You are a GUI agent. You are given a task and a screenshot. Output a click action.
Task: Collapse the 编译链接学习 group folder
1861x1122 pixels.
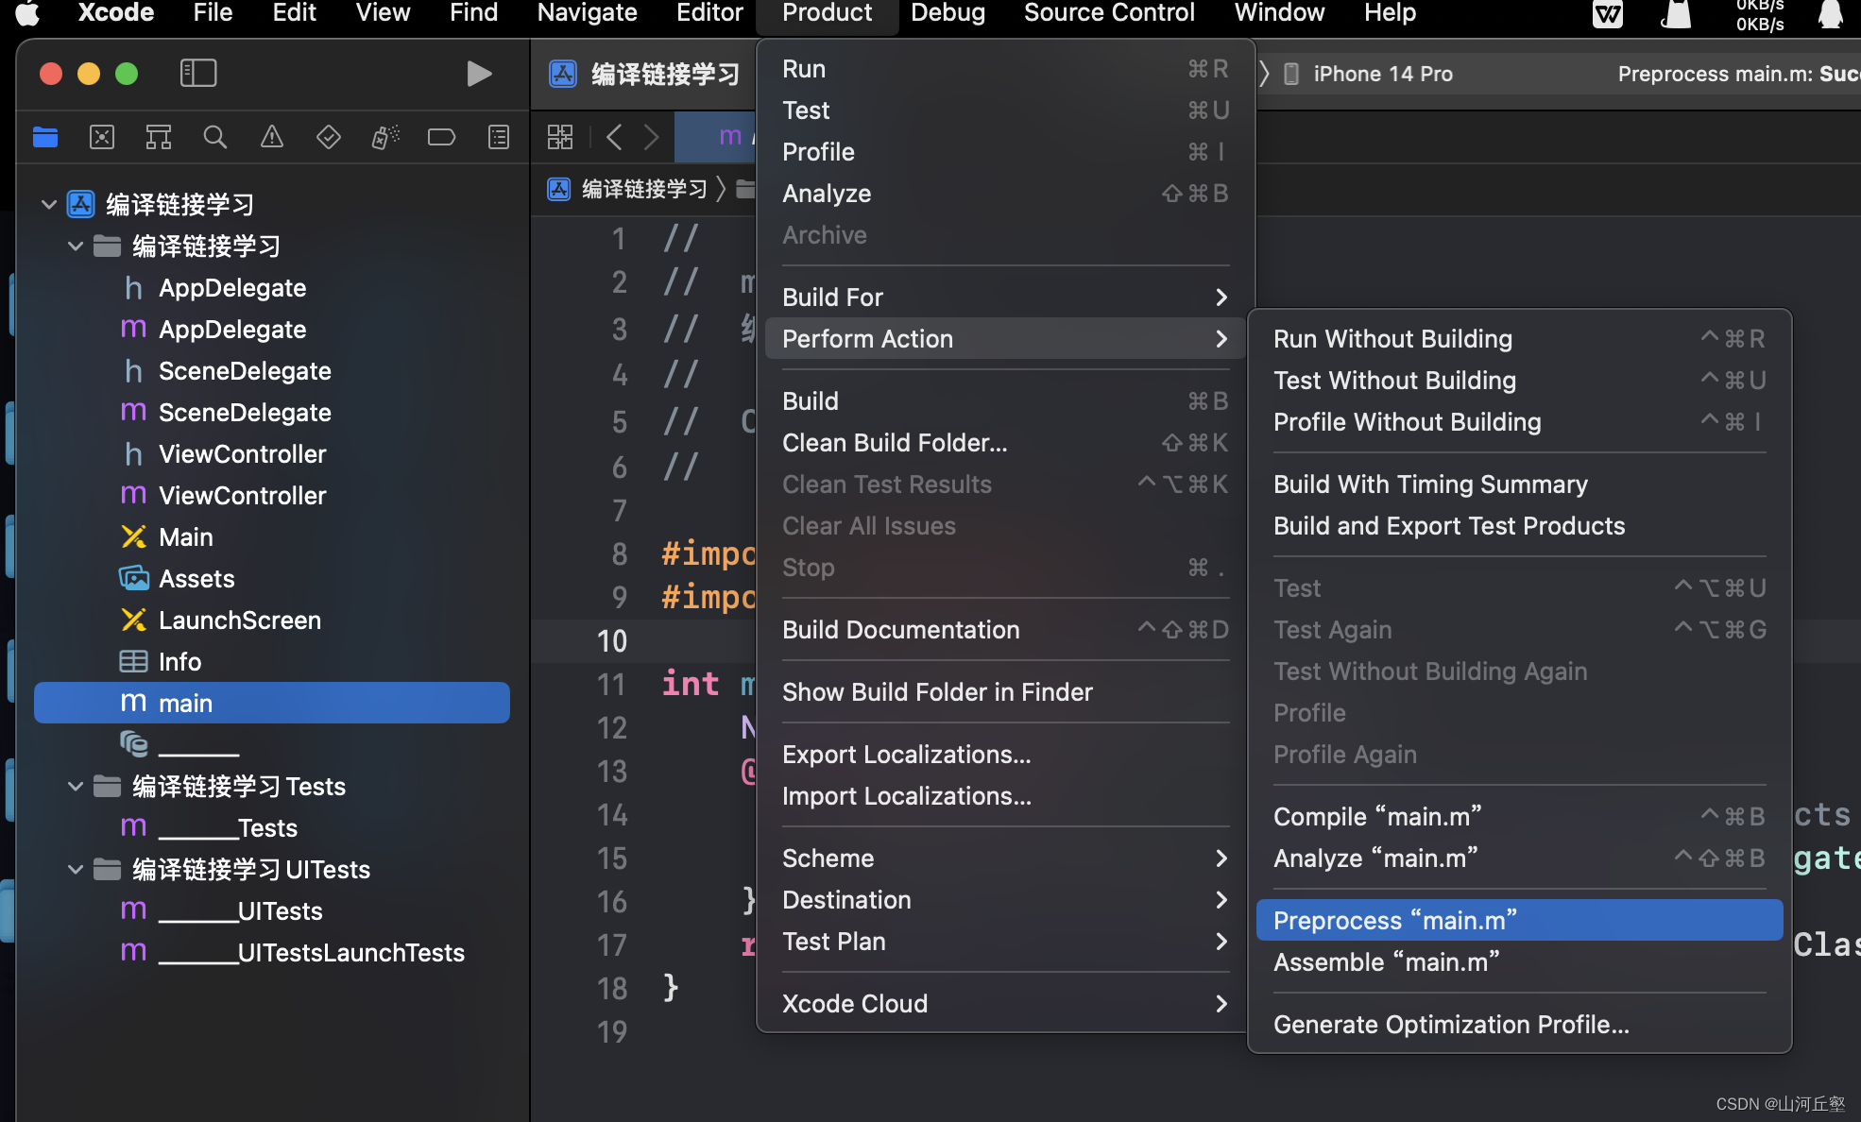click(76, 246)
